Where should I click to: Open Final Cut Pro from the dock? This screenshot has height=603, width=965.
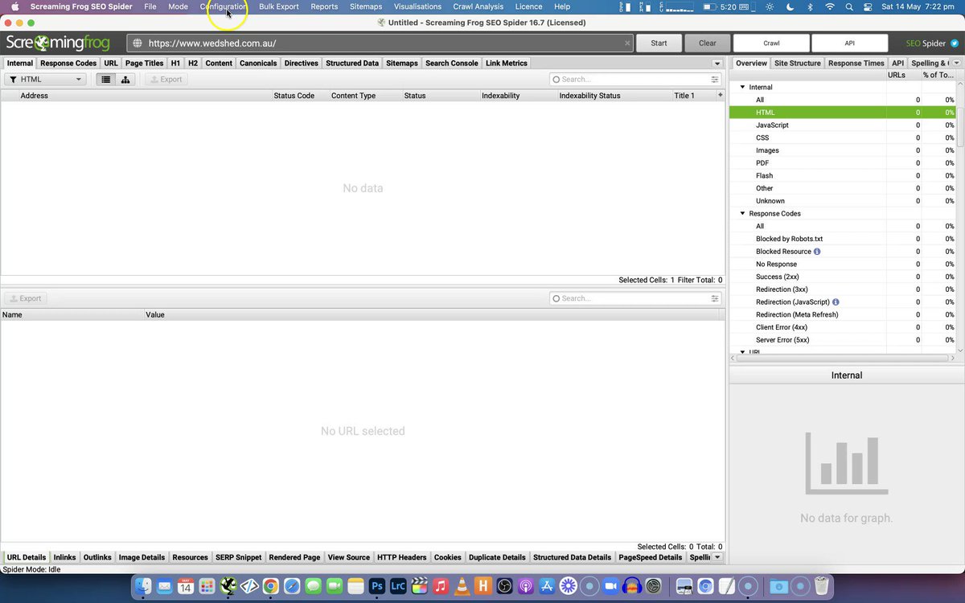click(x=419, y=586)
